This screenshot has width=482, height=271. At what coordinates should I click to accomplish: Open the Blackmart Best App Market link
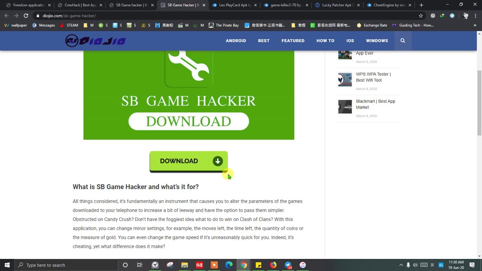click(375, 104)
